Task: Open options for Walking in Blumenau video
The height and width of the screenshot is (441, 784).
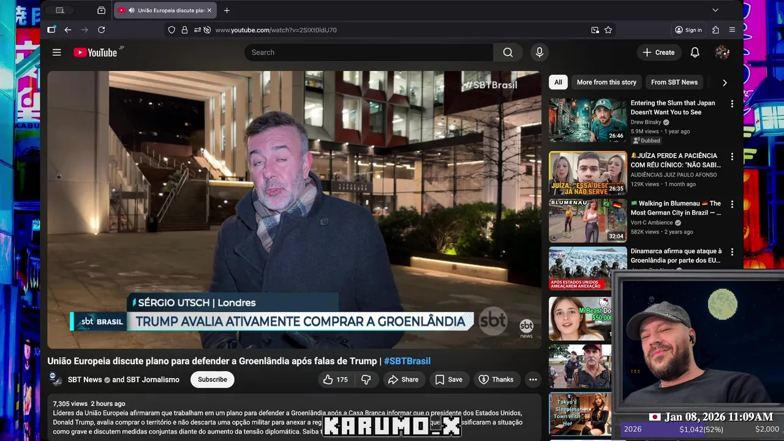Action: 731,205
